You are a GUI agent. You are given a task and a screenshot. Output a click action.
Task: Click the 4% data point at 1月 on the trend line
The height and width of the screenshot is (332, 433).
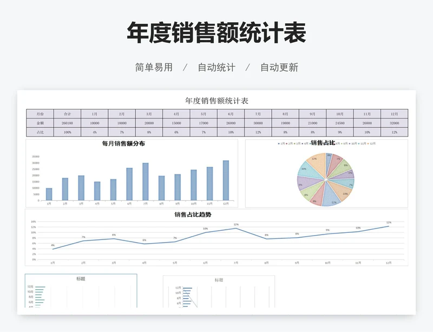point(53,249)
